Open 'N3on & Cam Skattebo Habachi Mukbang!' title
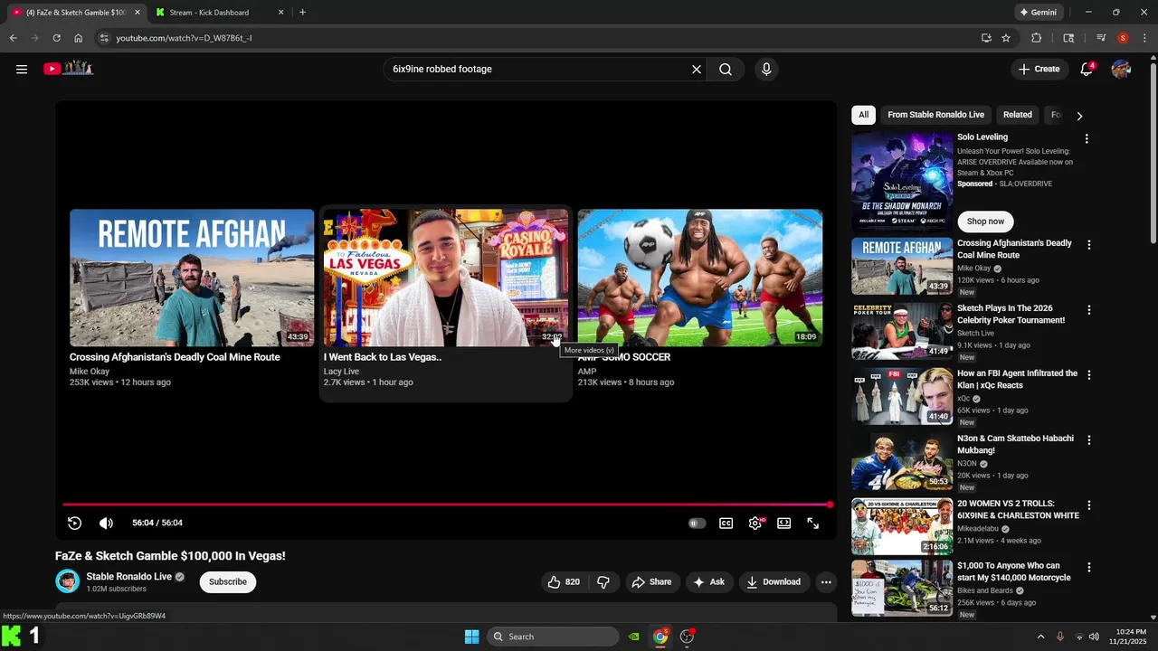The image size is (1158, 651). 1016,444
